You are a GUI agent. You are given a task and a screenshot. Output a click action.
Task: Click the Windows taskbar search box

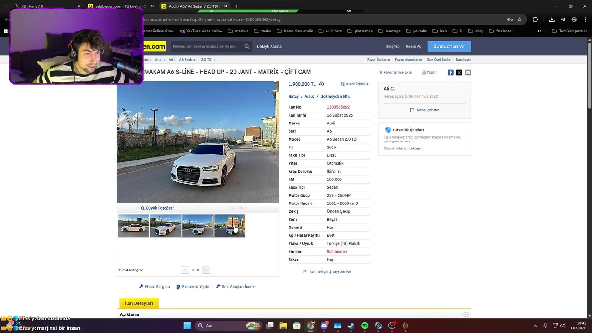(x=228, y=326)
